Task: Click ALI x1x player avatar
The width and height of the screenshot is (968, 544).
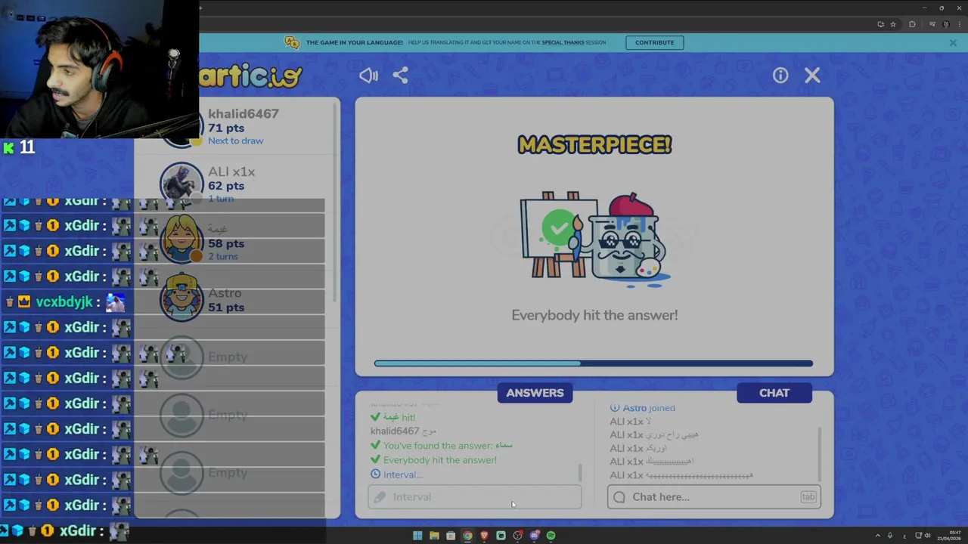Action: 181,184
